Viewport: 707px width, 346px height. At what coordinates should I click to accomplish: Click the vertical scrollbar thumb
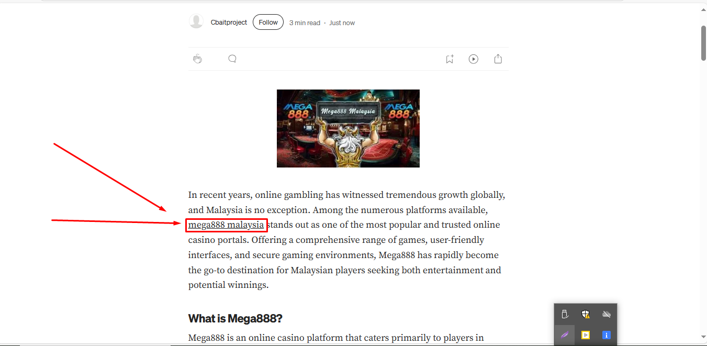[703, 43]
